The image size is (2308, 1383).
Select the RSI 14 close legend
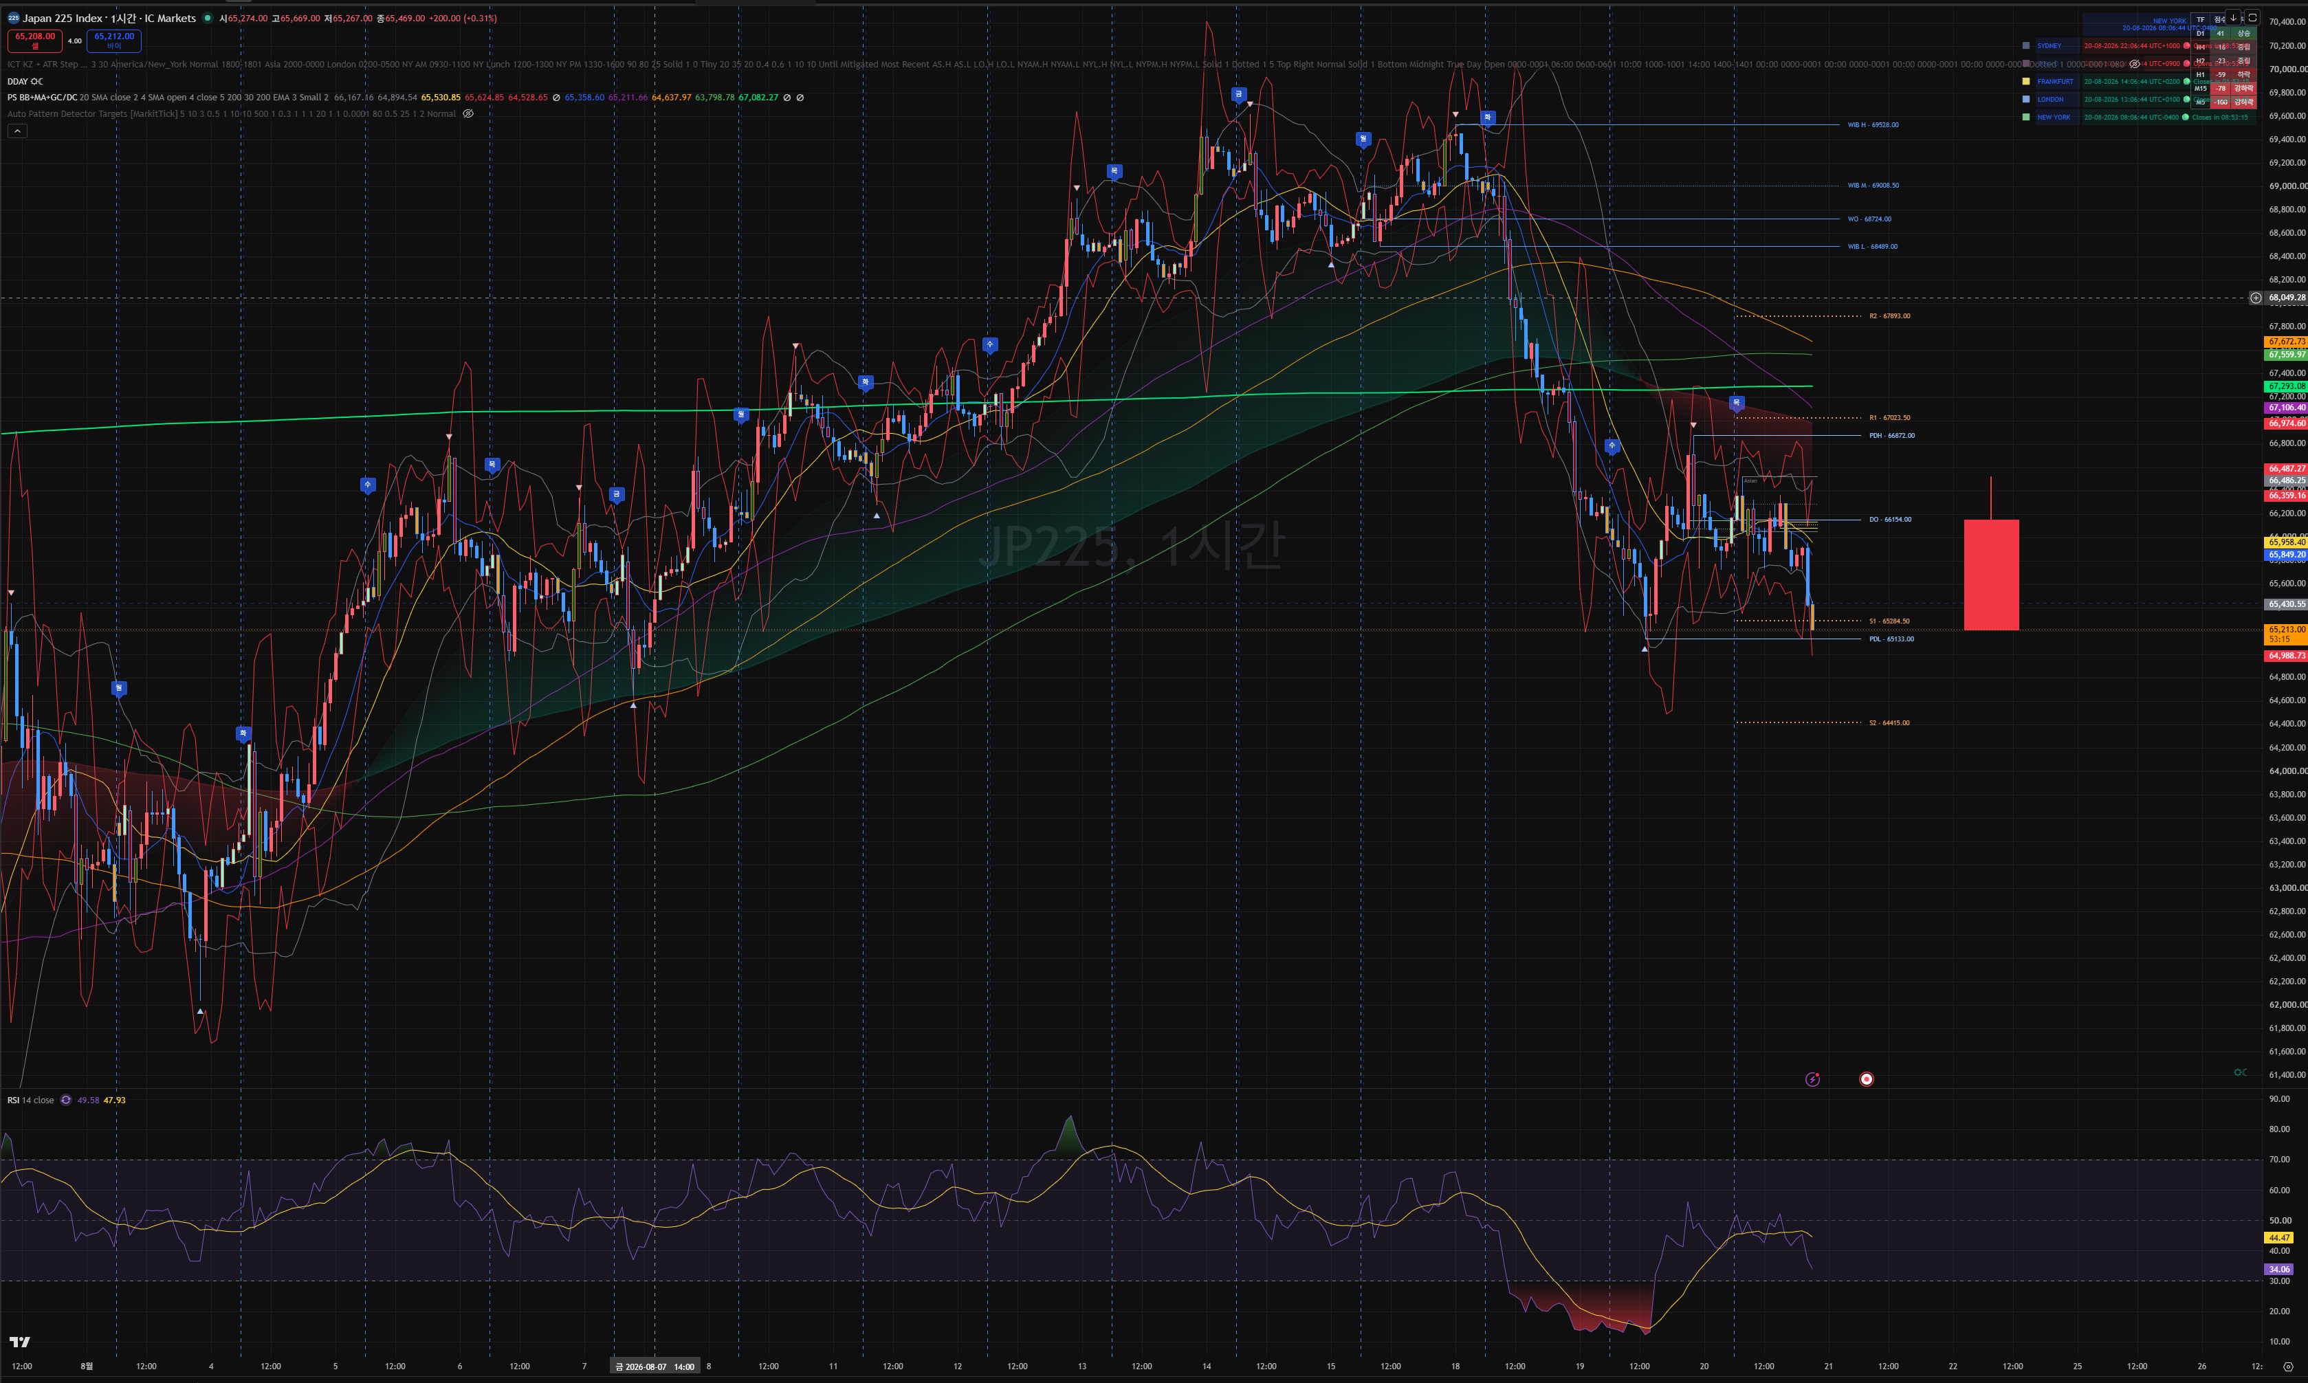point(31,1100)
